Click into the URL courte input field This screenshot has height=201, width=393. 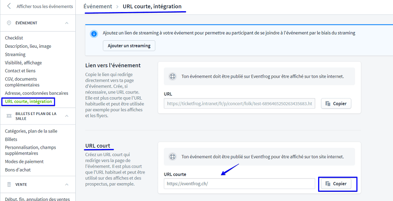[239, 184]
